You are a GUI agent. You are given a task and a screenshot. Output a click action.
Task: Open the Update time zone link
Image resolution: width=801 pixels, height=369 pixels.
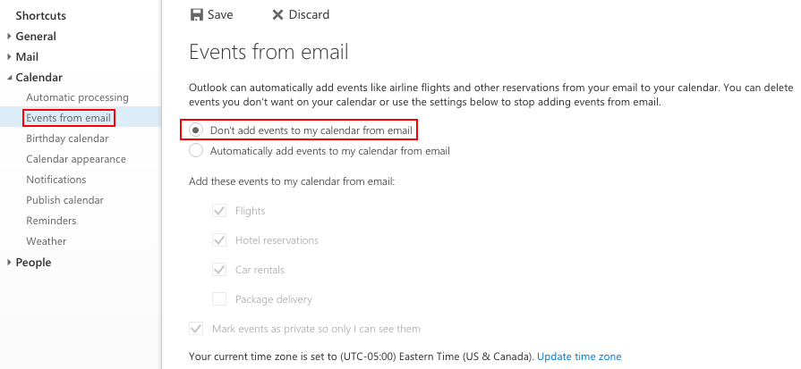[579, 356]
